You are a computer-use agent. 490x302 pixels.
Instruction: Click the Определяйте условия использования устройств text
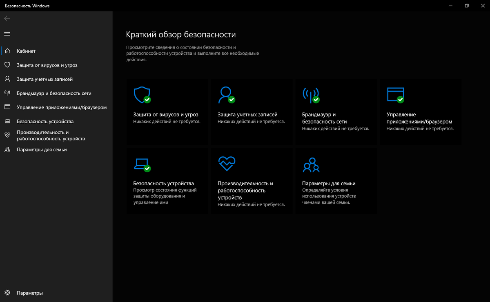(329, 196)
